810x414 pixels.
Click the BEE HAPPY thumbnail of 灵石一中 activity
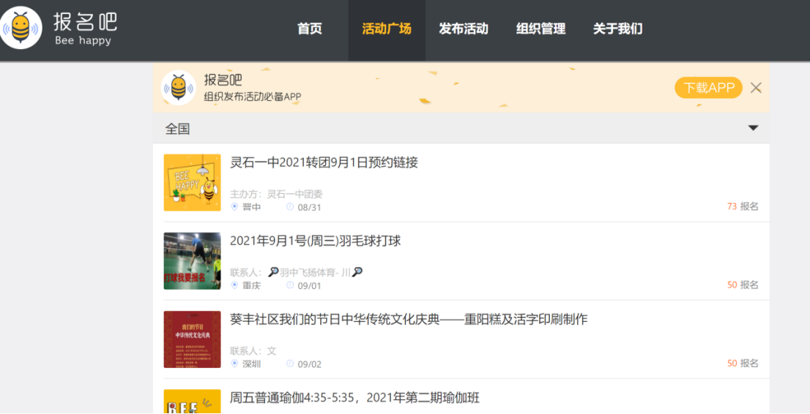(192, 182)
